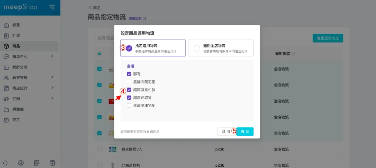Select 商品 in the sidebar
This screenshot has height=168, width=376.
16,46
